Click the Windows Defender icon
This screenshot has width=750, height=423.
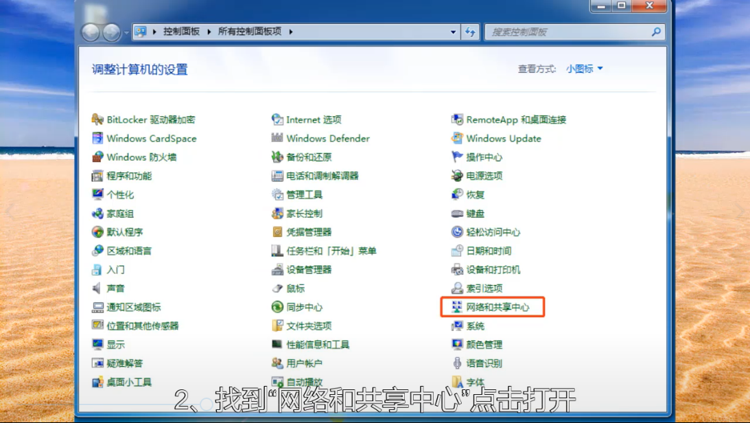click(277, 138)
